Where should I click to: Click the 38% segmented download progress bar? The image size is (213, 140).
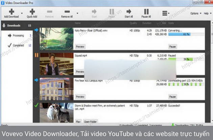pyautogui.click(x=186, y=84)
